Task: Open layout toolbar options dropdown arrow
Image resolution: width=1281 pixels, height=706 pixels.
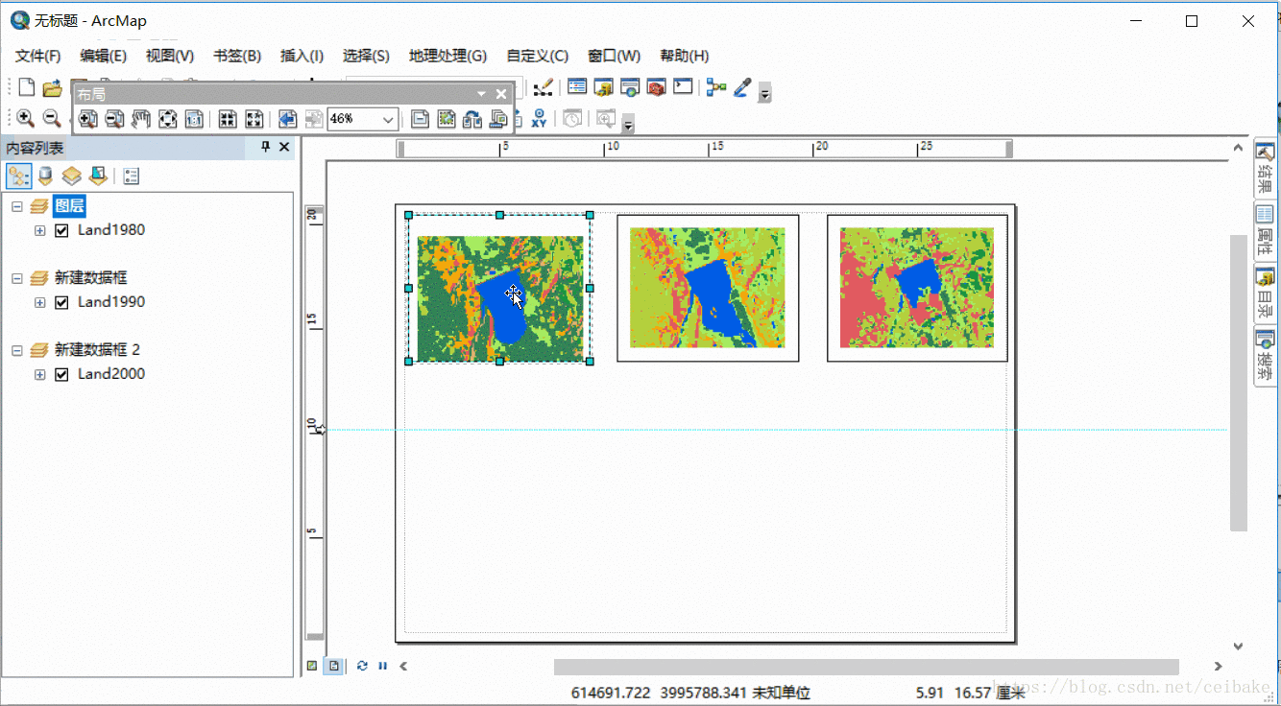Action: 482,94
